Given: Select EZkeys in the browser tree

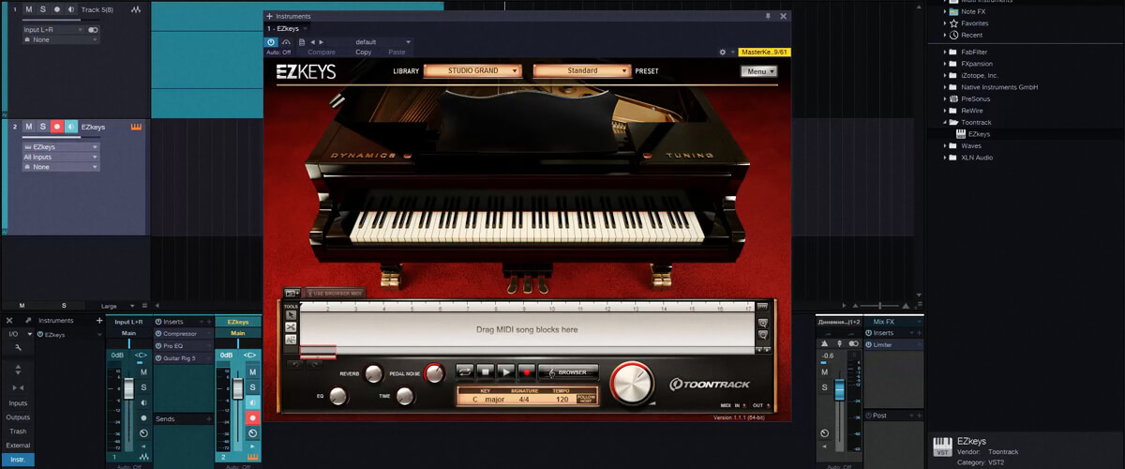Looking at the screenshot, I should point(979,134).
